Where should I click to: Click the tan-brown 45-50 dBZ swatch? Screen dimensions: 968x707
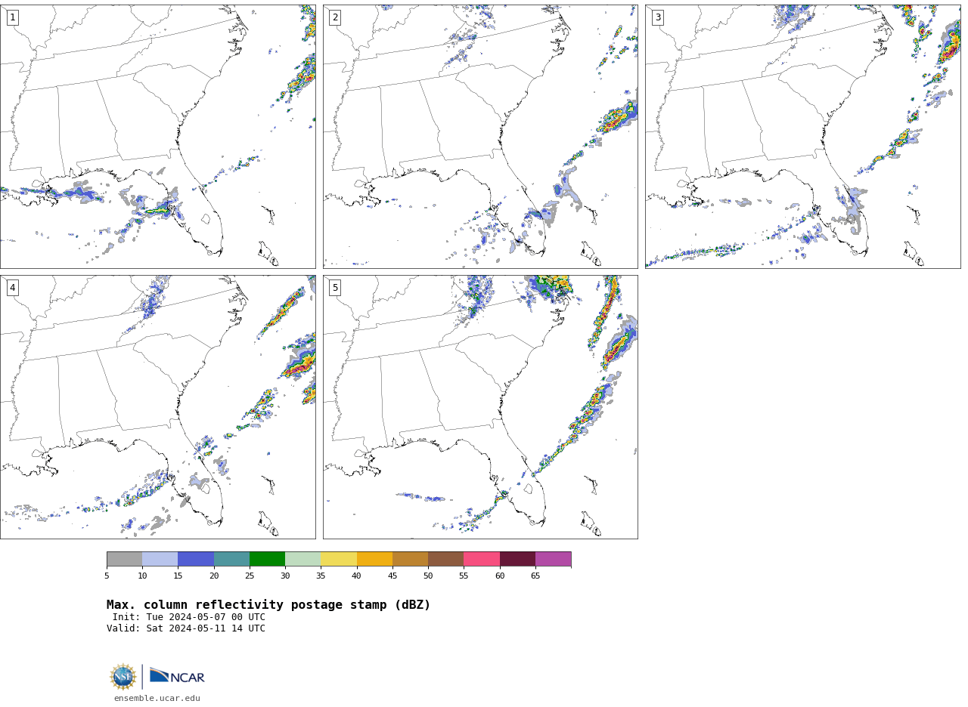pyautogui.click(x=410, y=559)
